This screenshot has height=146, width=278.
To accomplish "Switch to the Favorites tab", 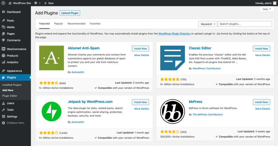I will tap(95, 24).
